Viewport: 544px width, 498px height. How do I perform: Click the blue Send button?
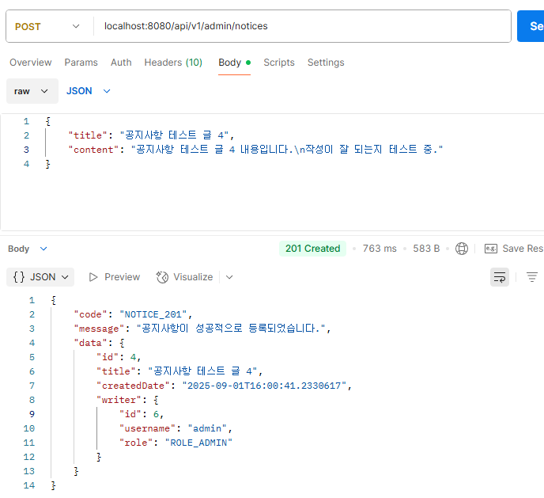tap(531, 26)
